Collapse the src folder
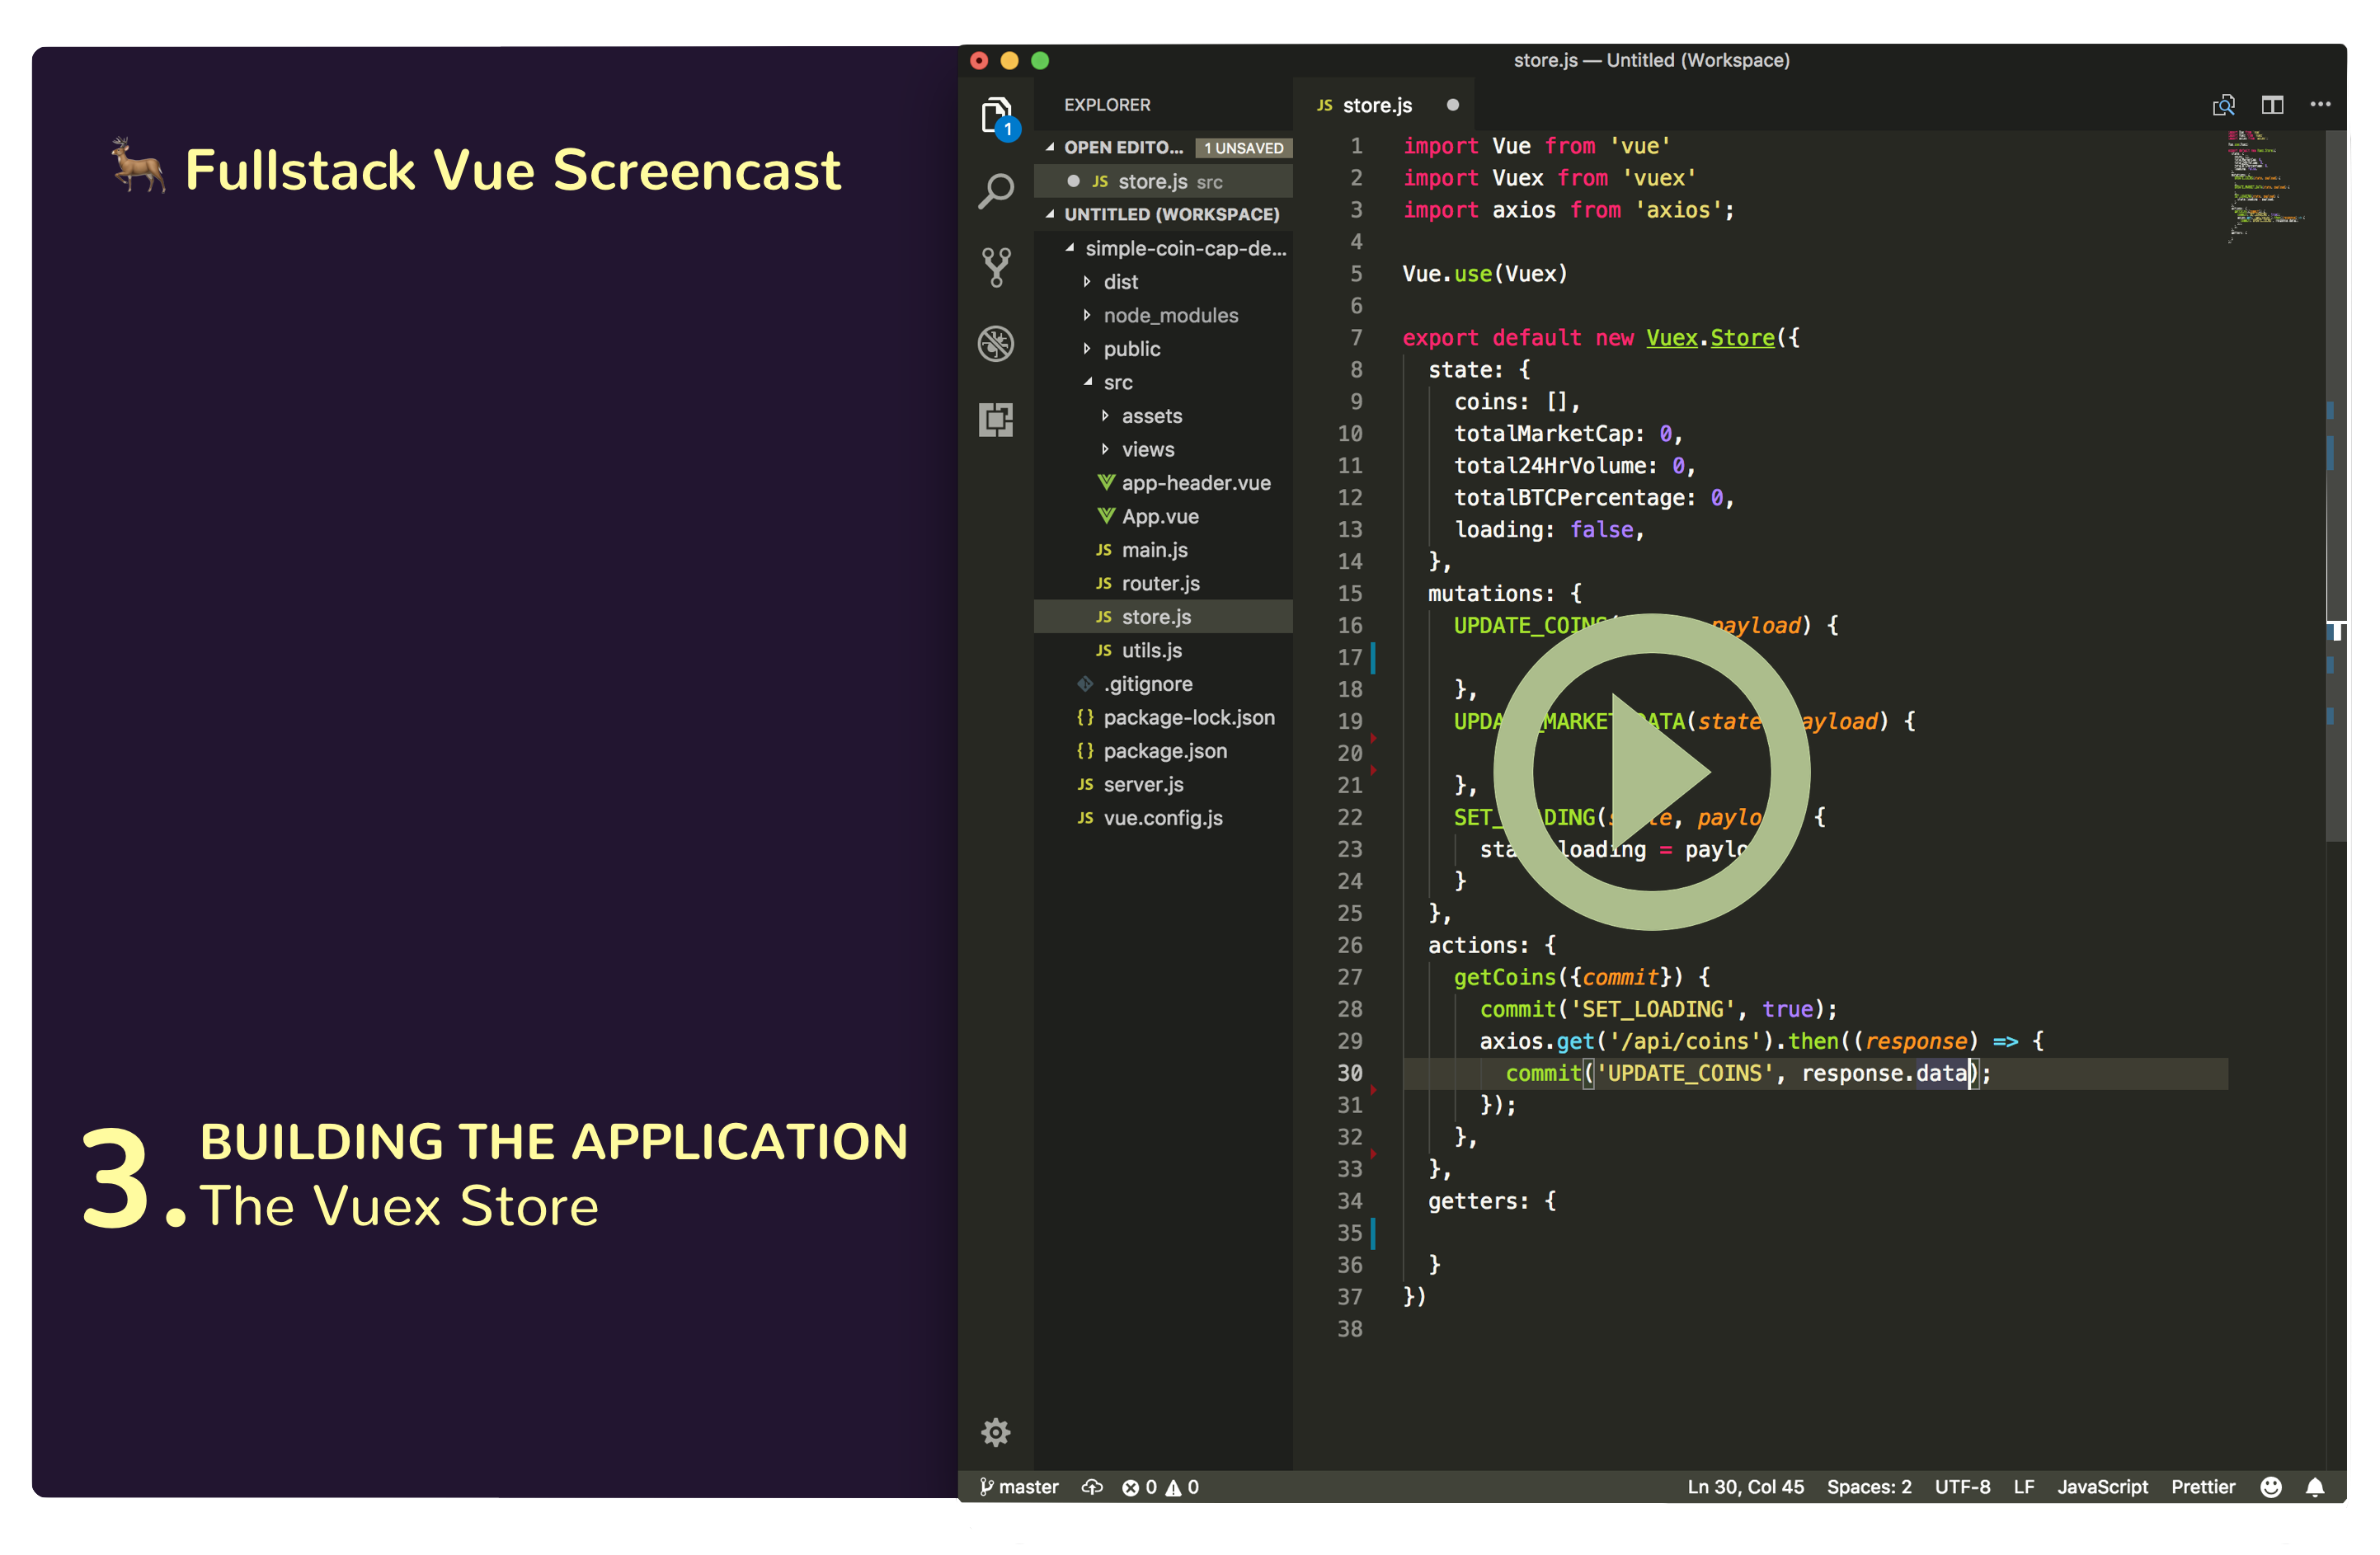Image resolution: width=2380 pixels, height=1555 pixels. [1117, 382]
